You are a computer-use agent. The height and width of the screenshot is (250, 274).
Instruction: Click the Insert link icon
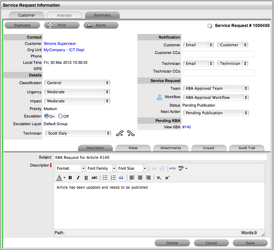pos(154,168)
